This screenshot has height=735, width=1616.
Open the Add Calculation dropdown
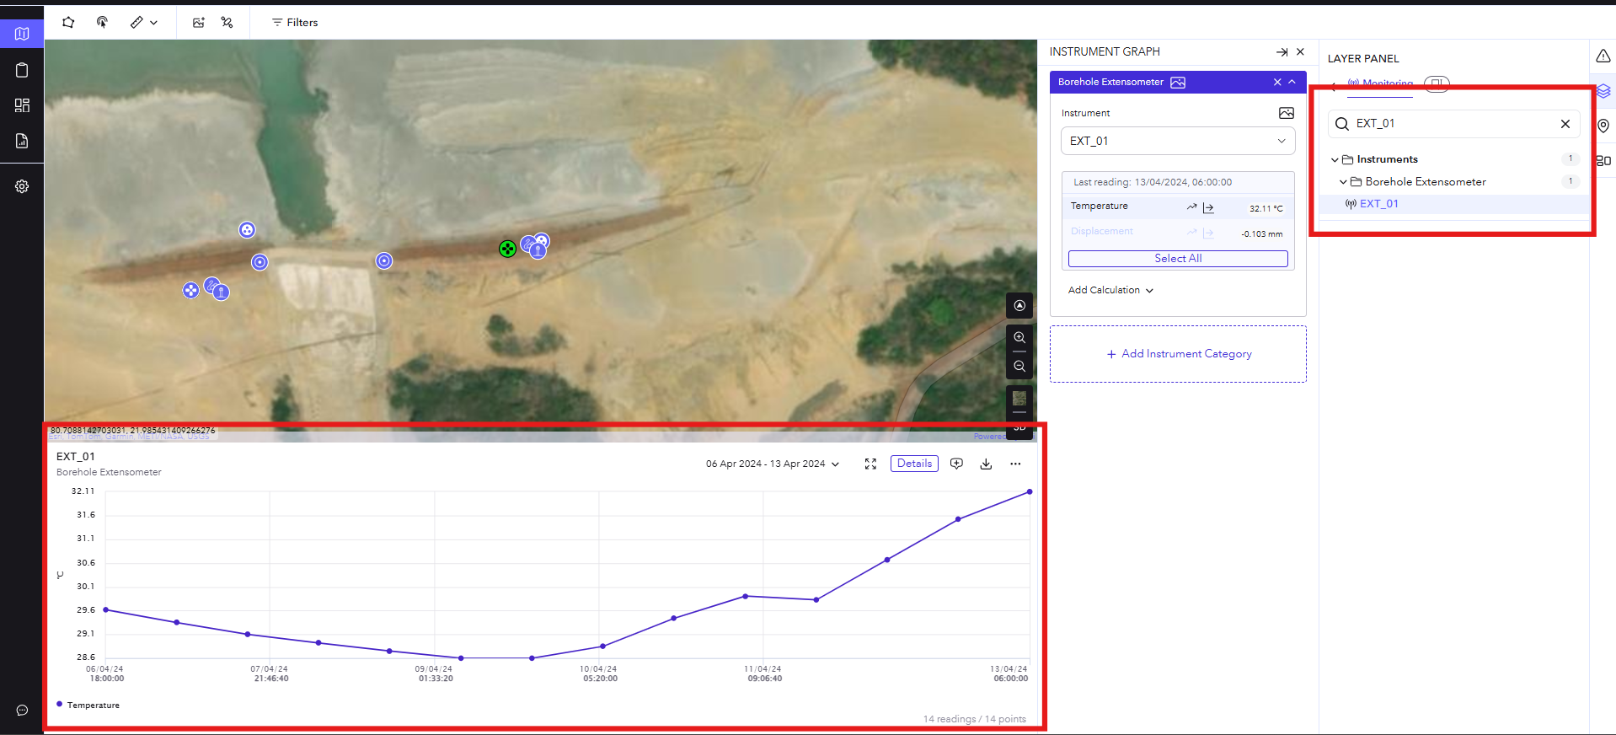(x=1110, y=290)
